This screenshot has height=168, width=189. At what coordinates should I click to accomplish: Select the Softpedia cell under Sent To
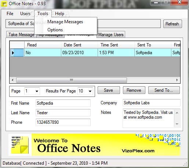(x=153, y=53)
